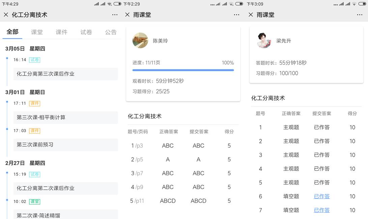Open the 试卷 tab
368x219 pixels.
(x=86, y=32)
